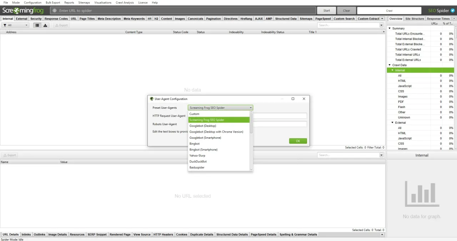Viewport: 457px width, 241px height.
Task: Select Googlebot (Smartphone) from the list
Action: click(x=205, y=138)
